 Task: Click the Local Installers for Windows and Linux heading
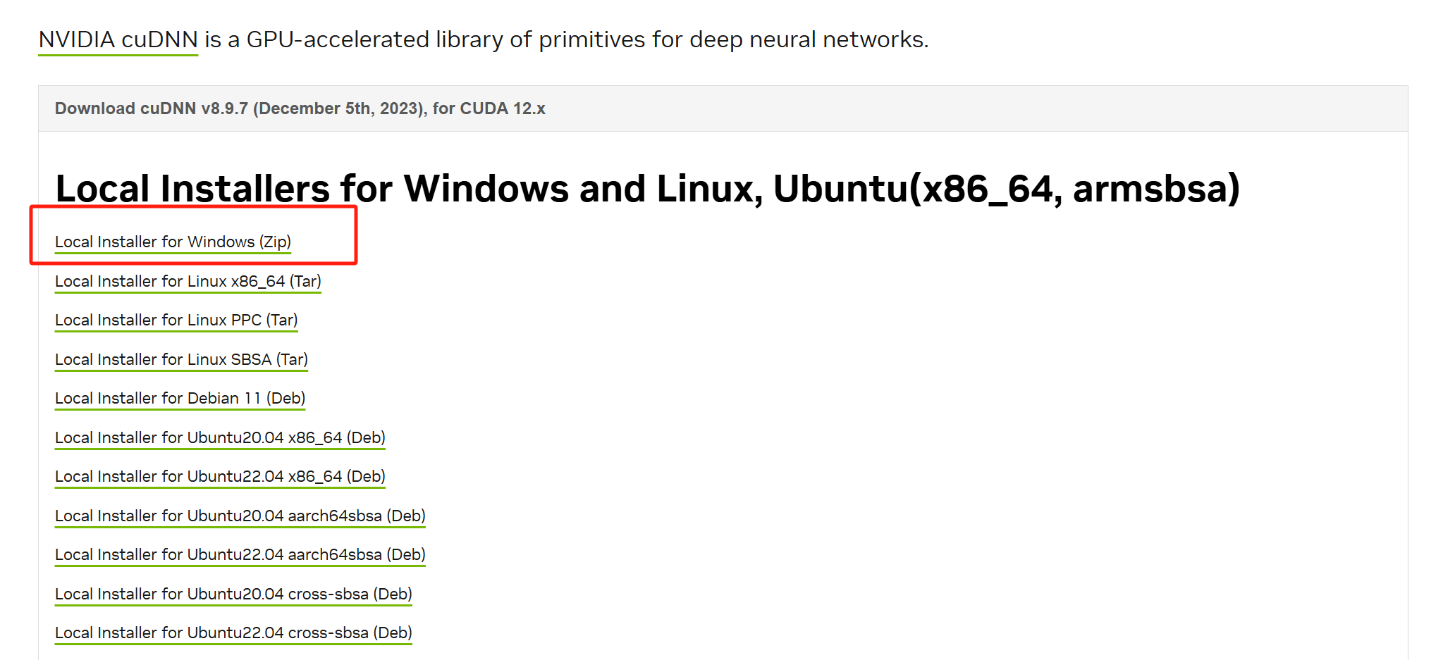pyautogui.click(x=647, y=189)
